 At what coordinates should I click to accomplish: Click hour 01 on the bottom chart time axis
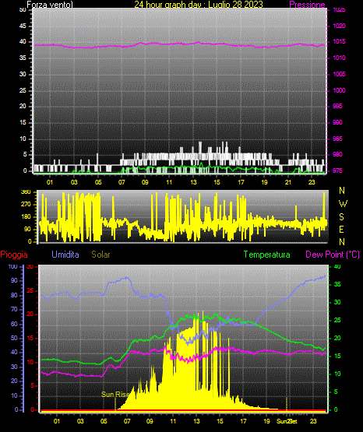[57, 421]
